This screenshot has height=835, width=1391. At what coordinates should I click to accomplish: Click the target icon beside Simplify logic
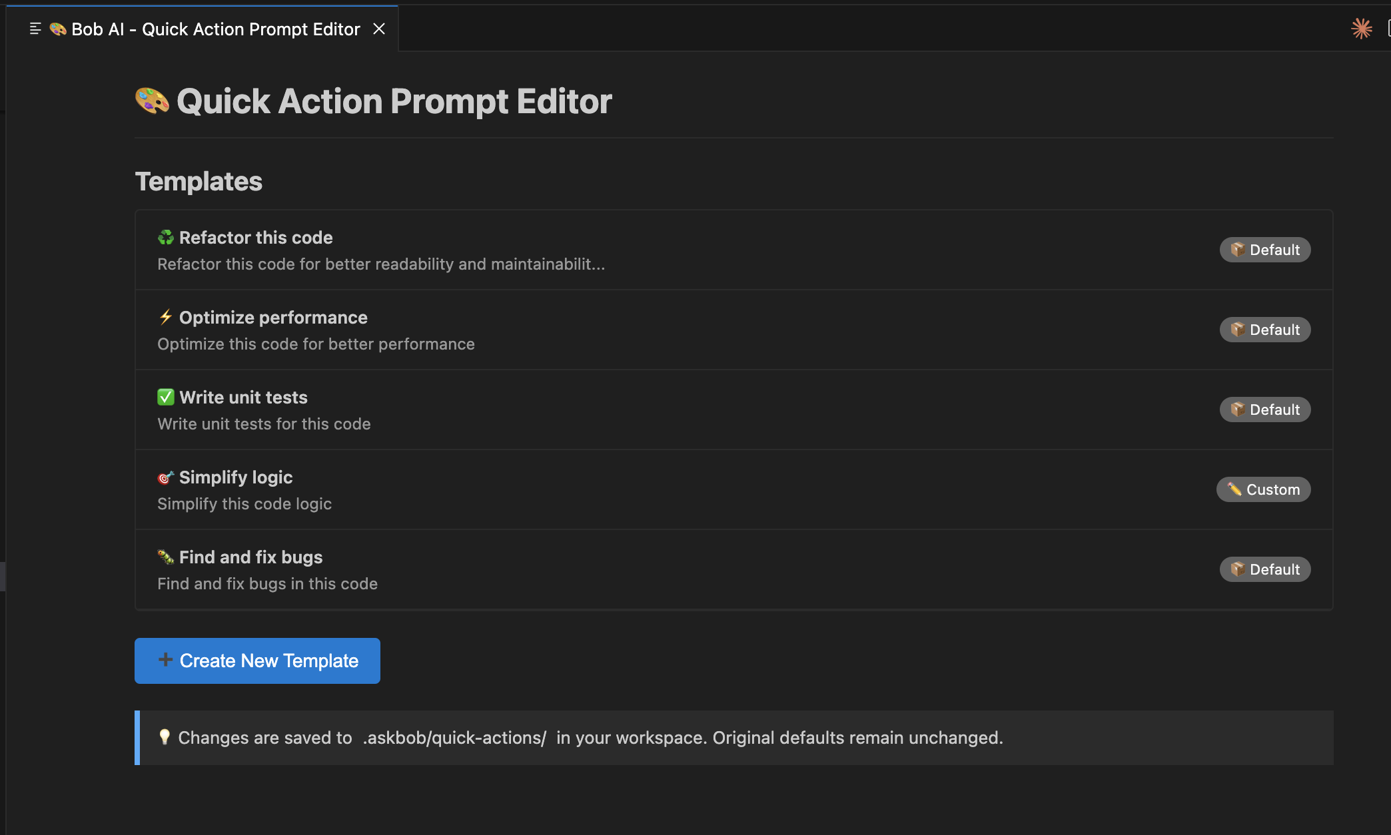(x=165, y=477)
